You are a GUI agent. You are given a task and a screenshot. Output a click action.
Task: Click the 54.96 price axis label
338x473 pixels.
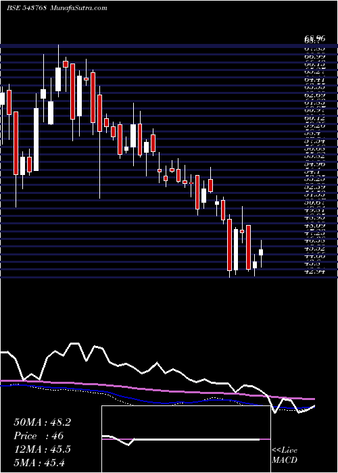click(x=315, y=164)
